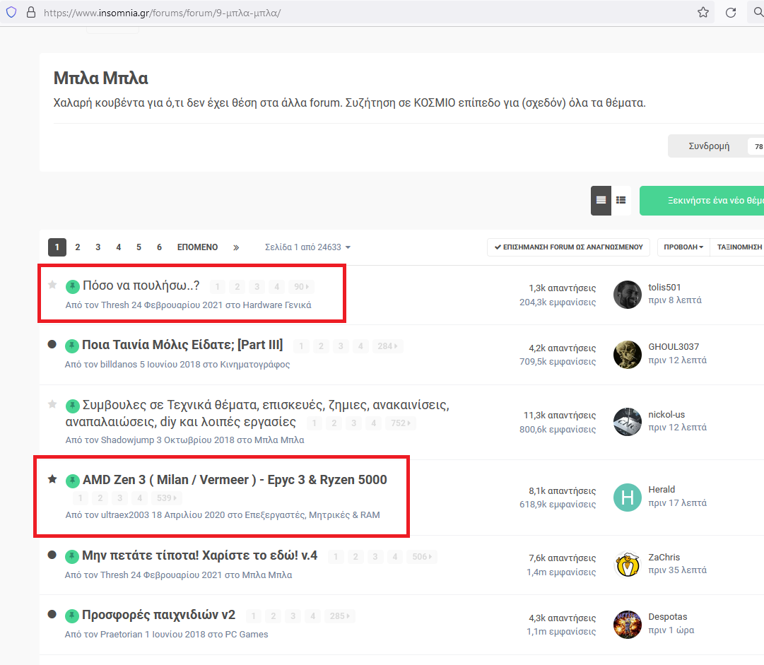The height and width of the screenshot is (665, 764).
Task: Click star icon beside Συμβουλες σε Τεχνικά topic
Action: (x=52, y=404)
